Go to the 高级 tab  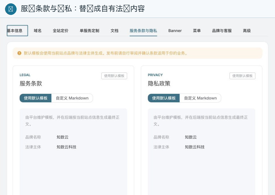[x=247, y=31]
